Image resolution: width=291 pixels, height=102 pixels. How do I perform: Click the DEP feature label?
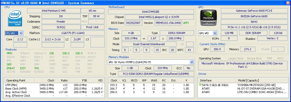[9, 64]
